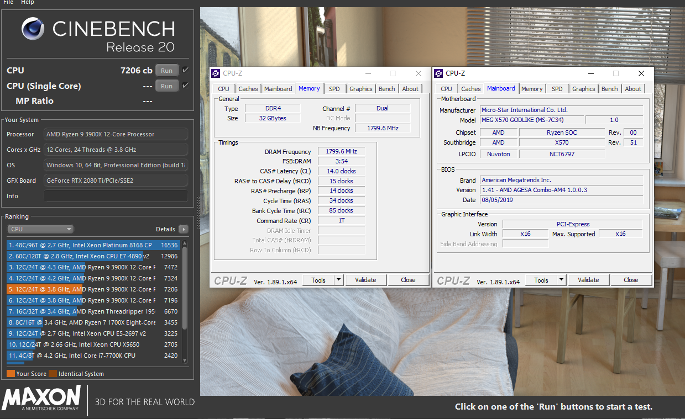Select ranking row Xeon X5650
Screen dimensions: 685x419
point(93,344)
